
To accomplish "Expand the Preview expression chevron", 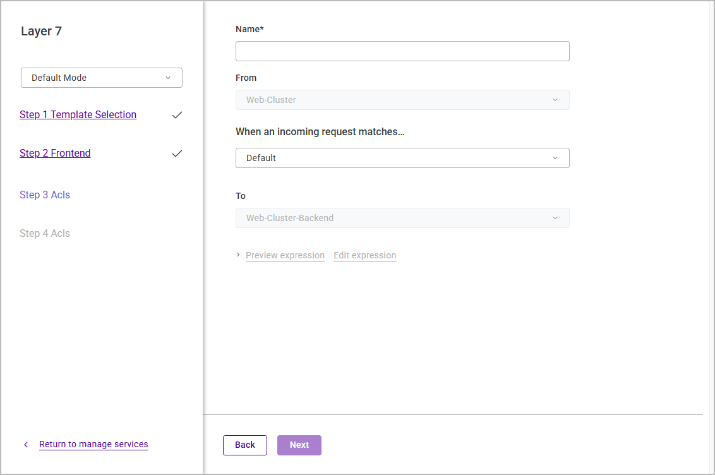I will (238, 255).
